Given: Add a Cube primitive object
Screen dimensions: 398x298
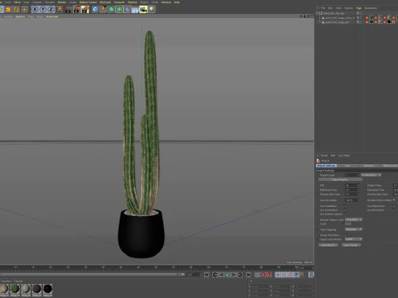Looking at the screenshot, I should tap(95, 10).
